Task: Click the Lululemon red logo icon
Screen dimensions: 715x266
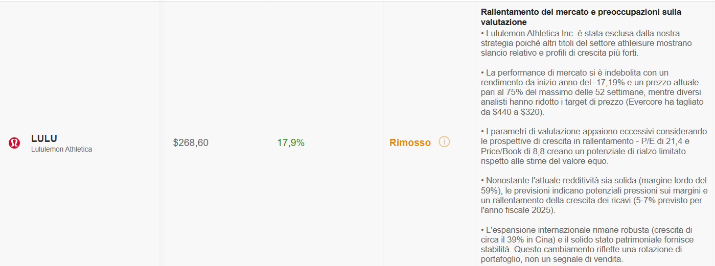Action: 14,143
